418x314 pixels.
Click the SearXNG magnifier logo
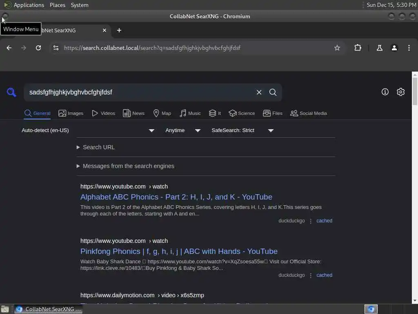(11, 92)
